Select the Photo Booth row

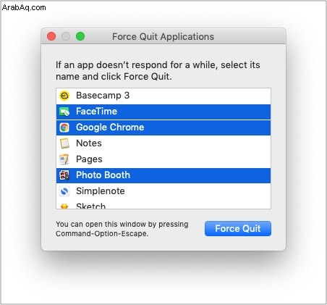163,175
